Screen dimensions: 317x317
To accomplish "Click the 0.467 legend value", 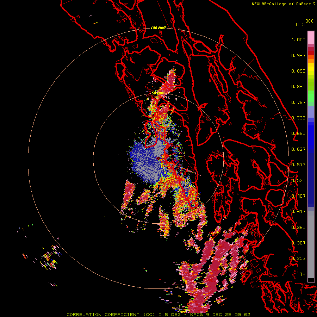I will tap(298, 196).
